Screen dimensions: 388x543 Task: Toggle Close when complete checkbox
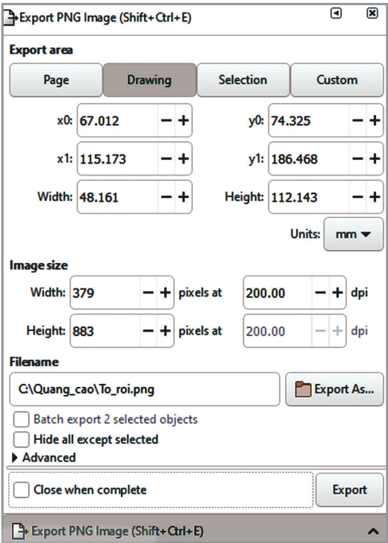pyautogui.click(x=21, y=490)
